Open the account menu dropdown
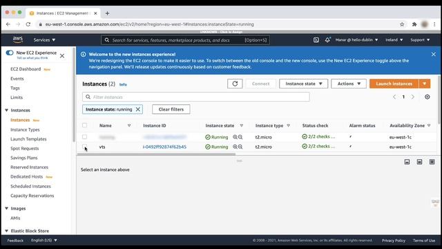Viewport: 442px width, 249px height. point(356,40)
